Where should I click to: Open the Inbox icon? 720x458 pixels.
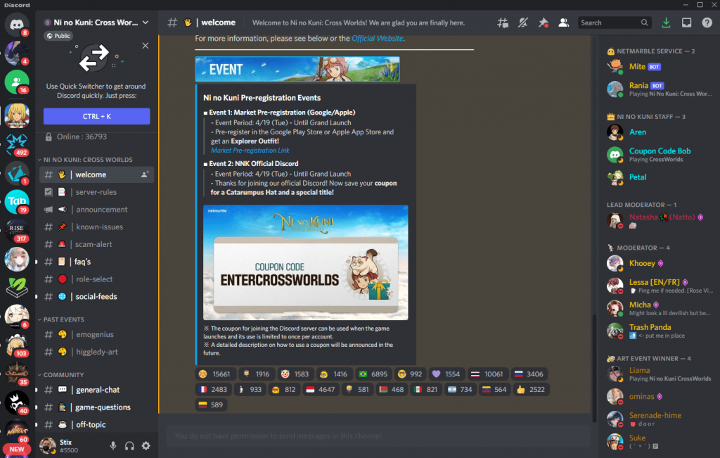tap(686, 23)
